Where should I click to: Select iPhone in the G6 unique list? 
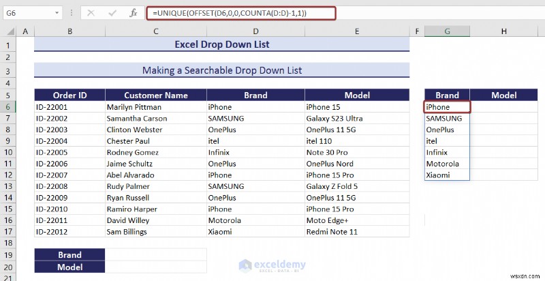click(447, 107)
